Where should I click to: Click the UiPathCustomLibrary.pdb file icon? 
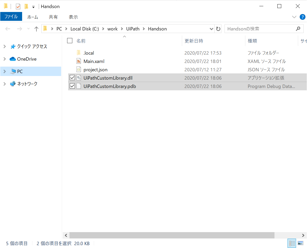[x=79, y=86]
